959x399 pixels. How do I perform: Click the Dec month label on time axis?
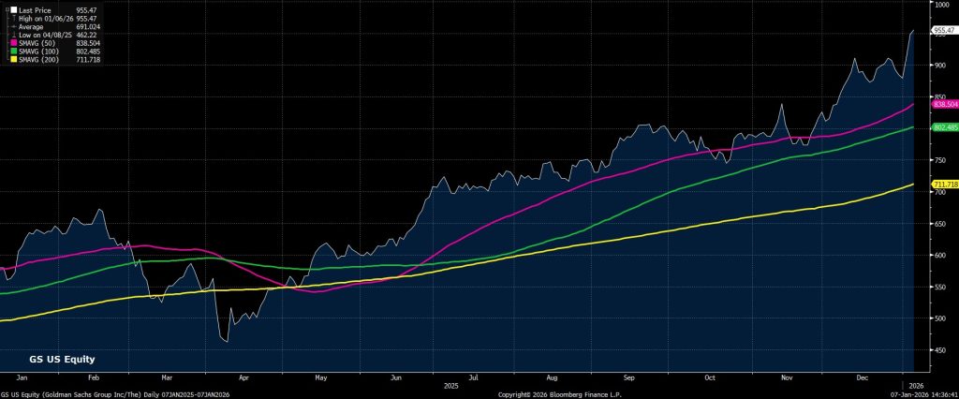pos(863,377)
